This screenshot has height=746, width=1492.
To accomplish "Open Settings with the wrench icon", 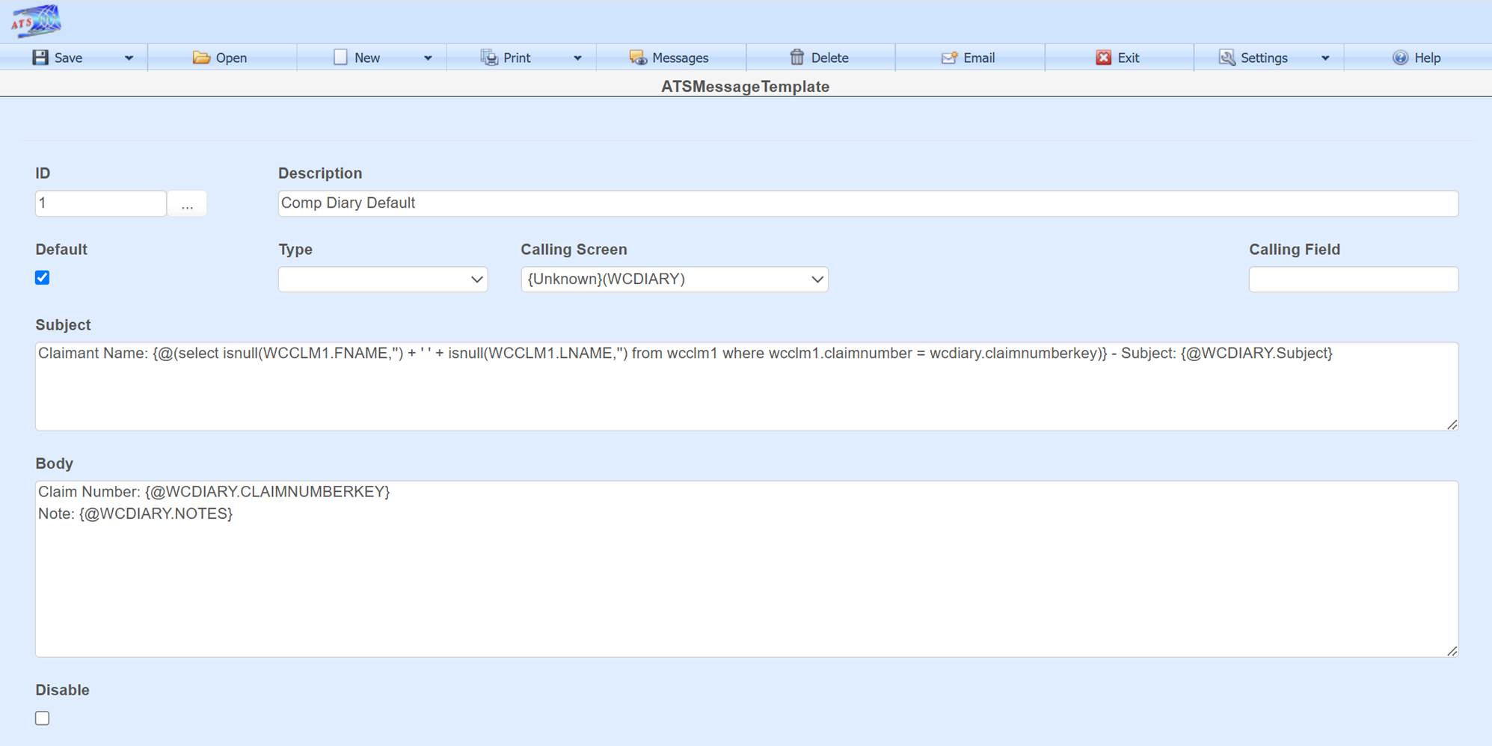I will pos(1227,57).
